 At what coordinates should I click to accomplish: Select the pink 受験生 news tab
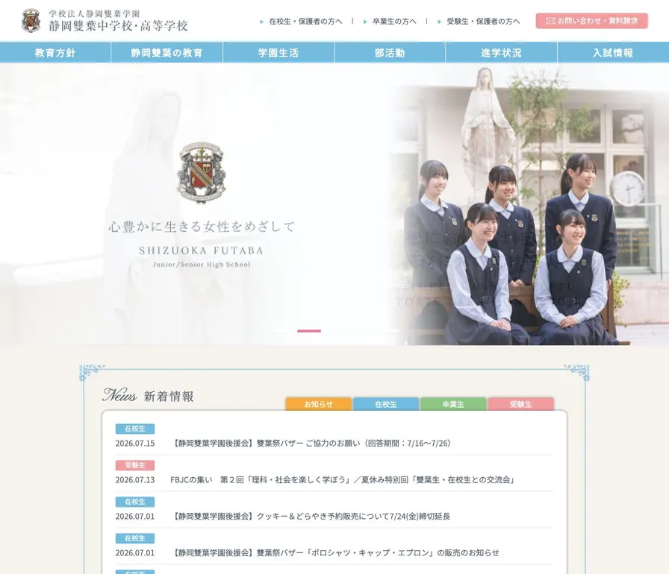pyautogui.click(x=520, y=404)
